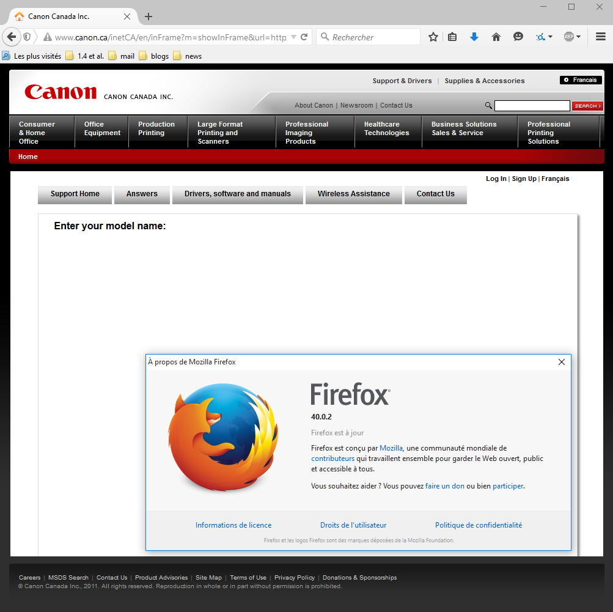The image size is (613, 612).
Task: Click the contributeurs link
Action: tap(332, 459)
